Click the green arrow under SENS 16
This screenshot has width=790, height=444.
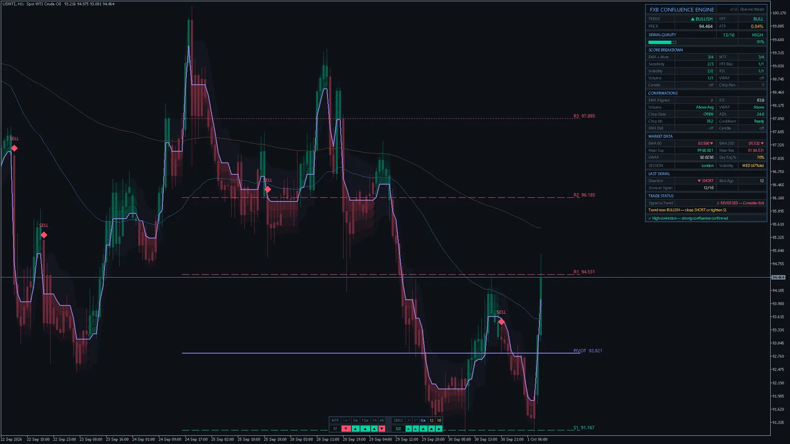pyautogui.click(x=439, y=429)
